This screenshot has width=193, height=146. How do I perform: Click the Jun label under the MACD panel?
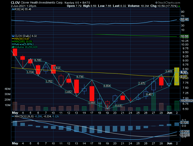click(x=169, y=143)
